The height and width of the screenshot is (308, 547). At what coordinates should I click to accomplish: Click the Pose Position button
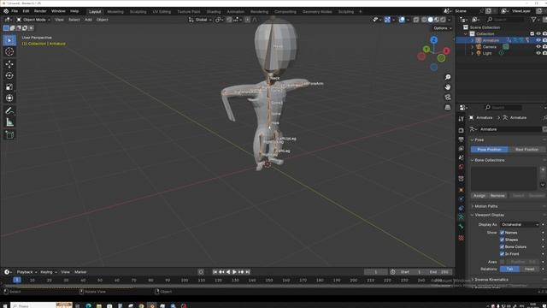coord(489,150)
